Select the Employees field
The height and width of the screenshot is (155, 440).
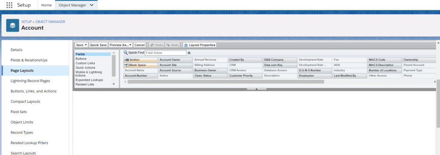(x=315, y=76)
